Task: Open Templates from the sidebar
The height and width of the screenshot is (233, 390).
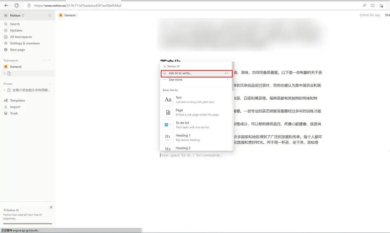Action: click(17, 100)
